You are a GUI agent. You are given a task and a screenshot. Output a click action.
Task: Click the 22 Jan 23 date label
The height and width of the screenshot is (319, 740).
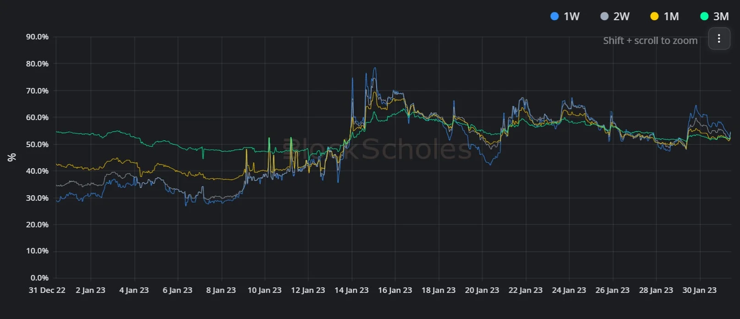(x=526, y=290)
